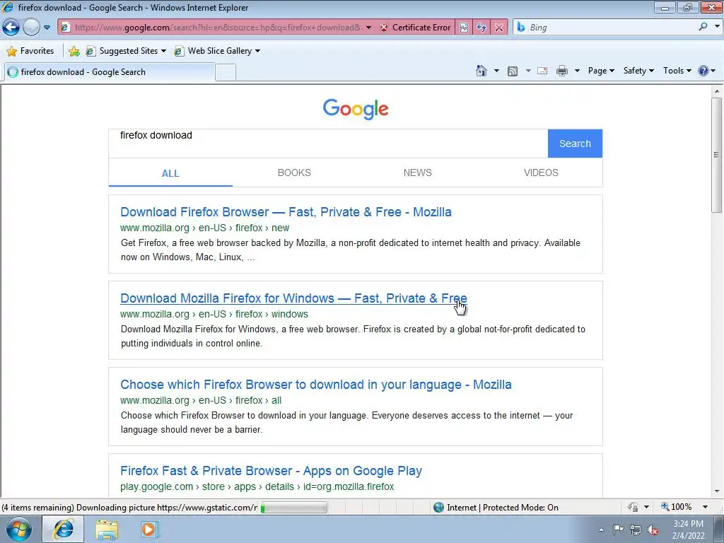The image size is (724, 543).
Task: Open the Safety menu
Action: point(638,71)
